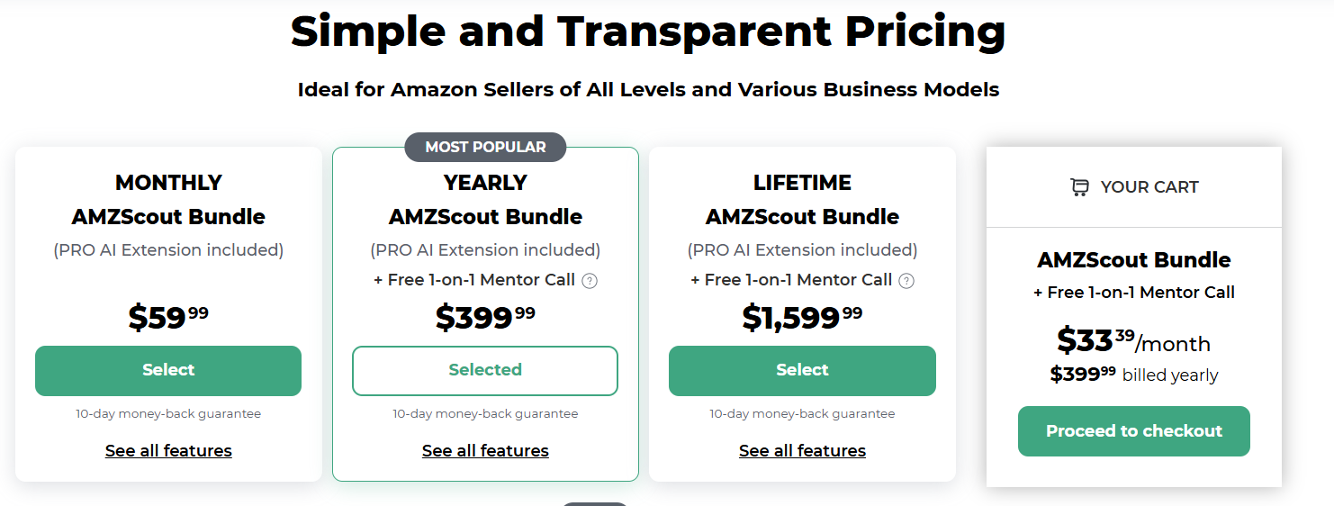Click the Lifetime mentor call help icon
1334x506 pixels.
906,280
